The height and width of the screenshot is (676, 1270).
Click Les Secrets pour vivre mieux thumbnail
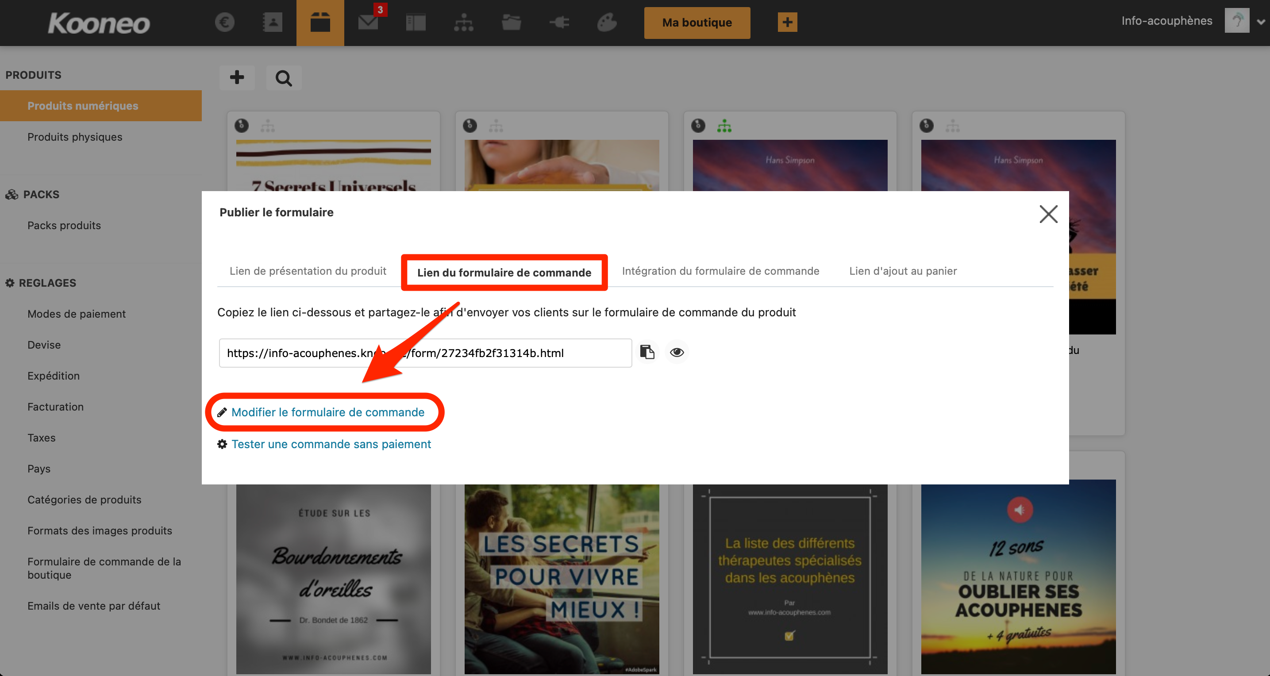click(x=562, y=579)
